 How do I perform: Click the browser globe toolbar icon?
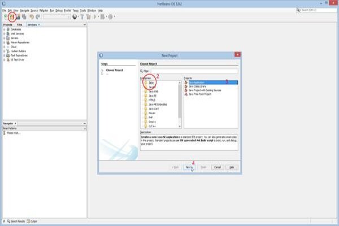(75, 16)
